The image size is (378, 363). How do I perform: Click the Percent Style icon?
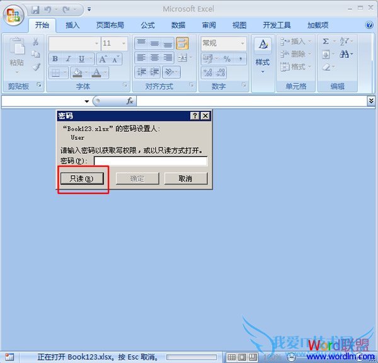click(x=227, y=59)
